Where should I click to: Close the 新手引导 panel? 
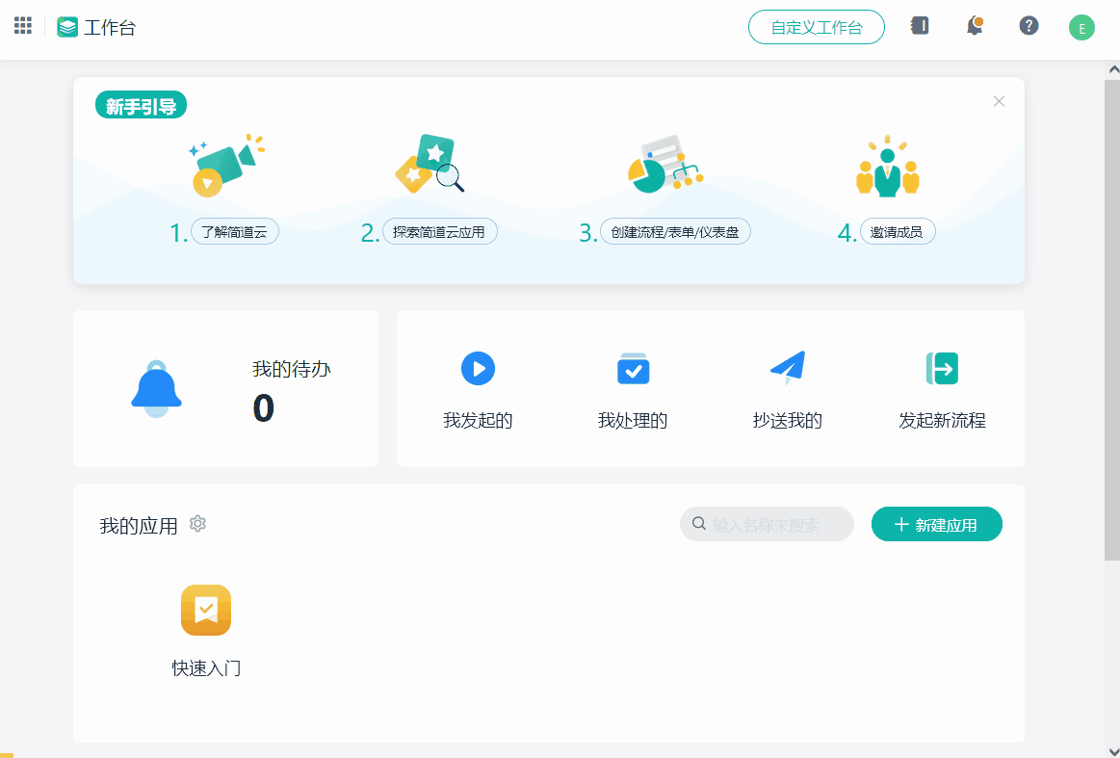click(x=1000, y=101)
